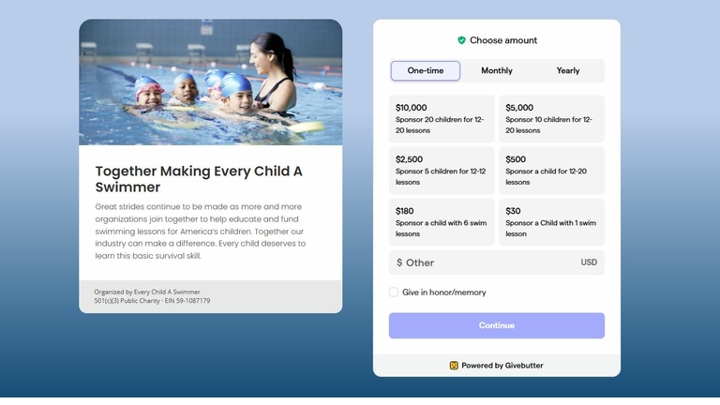Click the Together Making Every Child A Swimmer heading
The height and width of the screenshot is (405, 720).
(200, 179)
